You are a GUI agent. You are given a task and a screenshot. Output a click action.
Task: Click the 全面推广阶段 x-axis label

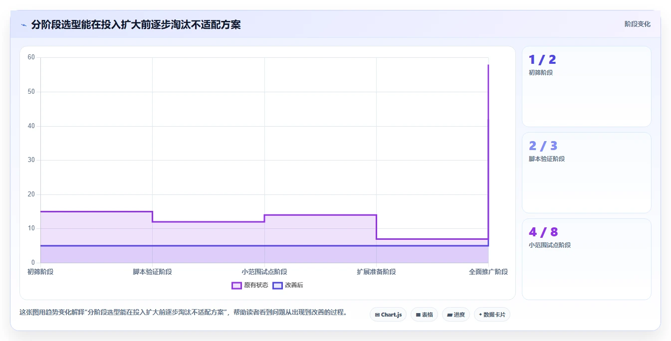[x=488, y=272]
